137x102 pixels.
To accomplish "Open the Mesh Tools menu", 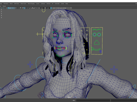I will (23, 4).
